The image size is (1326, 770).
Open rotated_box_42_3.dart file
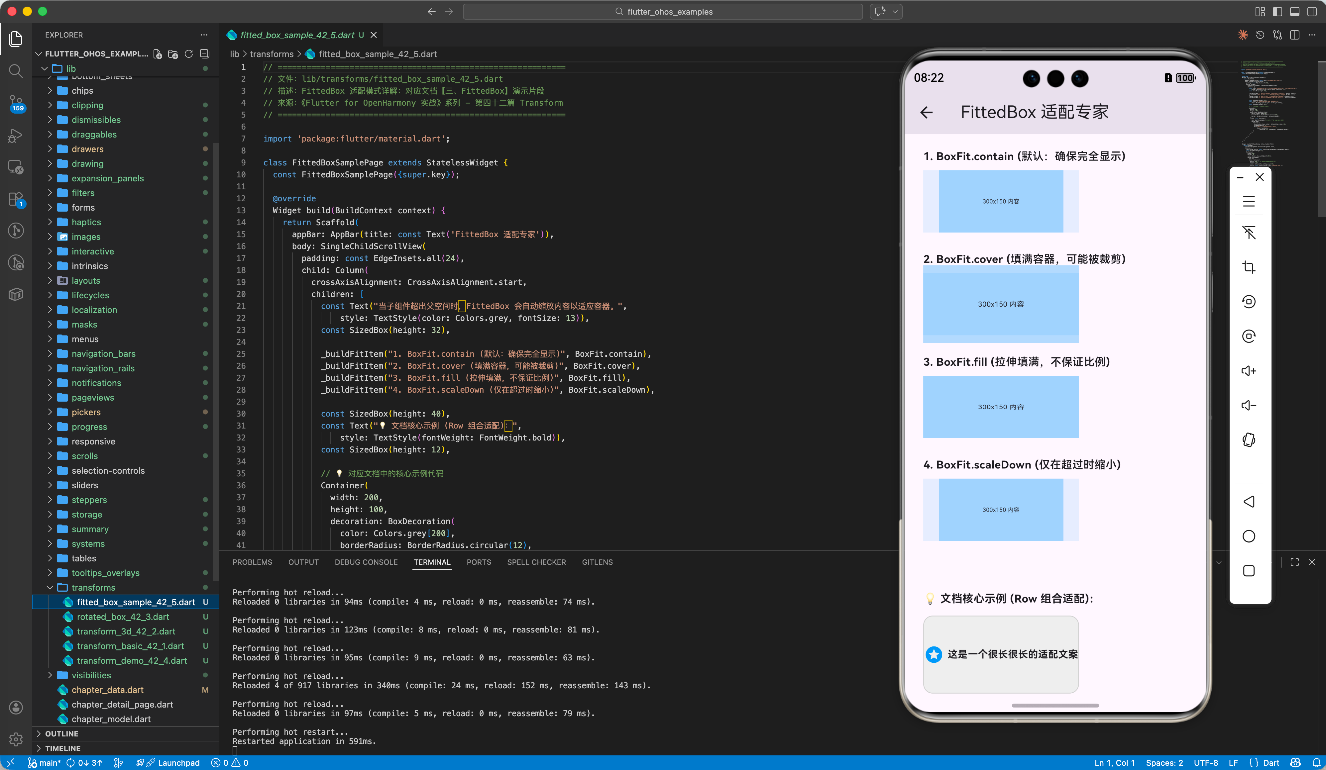point(123,617)
